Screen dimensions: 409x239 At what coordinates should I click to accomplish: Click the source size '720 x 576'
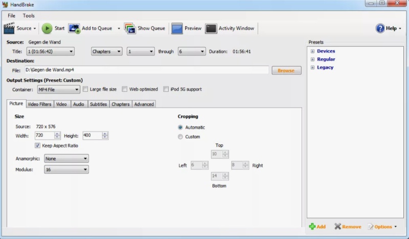tap(46, 127)
